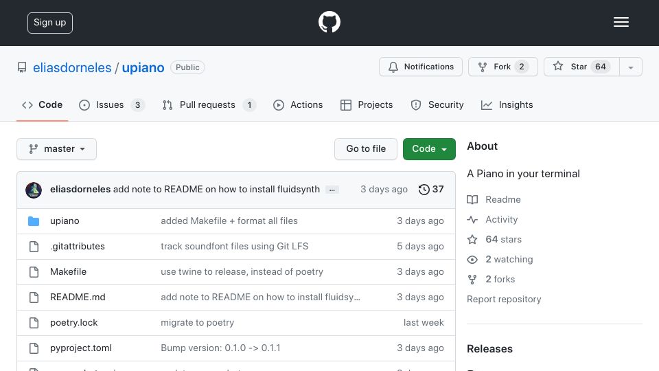Click the README.md row commit message
This screenshot has height=371, width=659.
260,297
